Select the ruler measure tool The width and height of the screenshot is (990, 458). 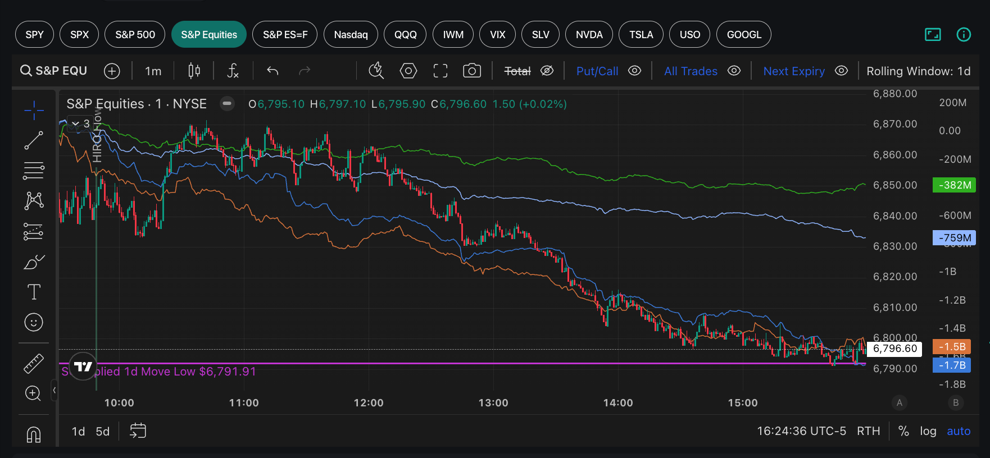pyautogui.click(x=34, y=363)
